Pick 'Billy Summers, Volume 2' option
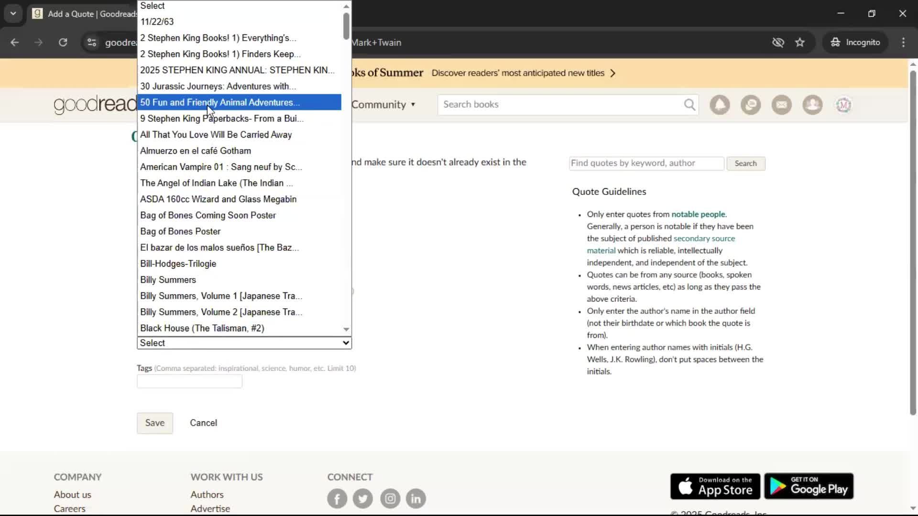This screenshot has width=918, height=516. [240, 312]
